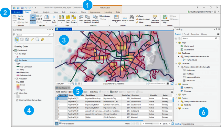Click the Locate binoculars icon
This screenshot has height=127, width=221.
(132, 17)
